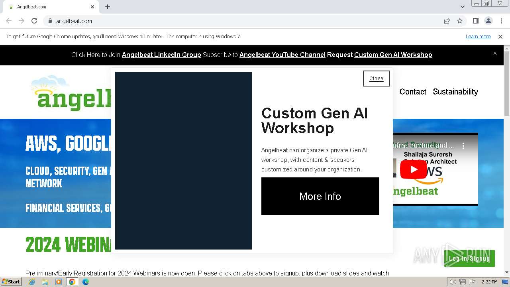Viewport: 510px width, 287px height.
Task: Open the network icon in system tray
Action: pos(463,282)
